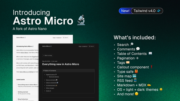
Task: Click the sun emoji beside dark themes
Action: (161, 89)
